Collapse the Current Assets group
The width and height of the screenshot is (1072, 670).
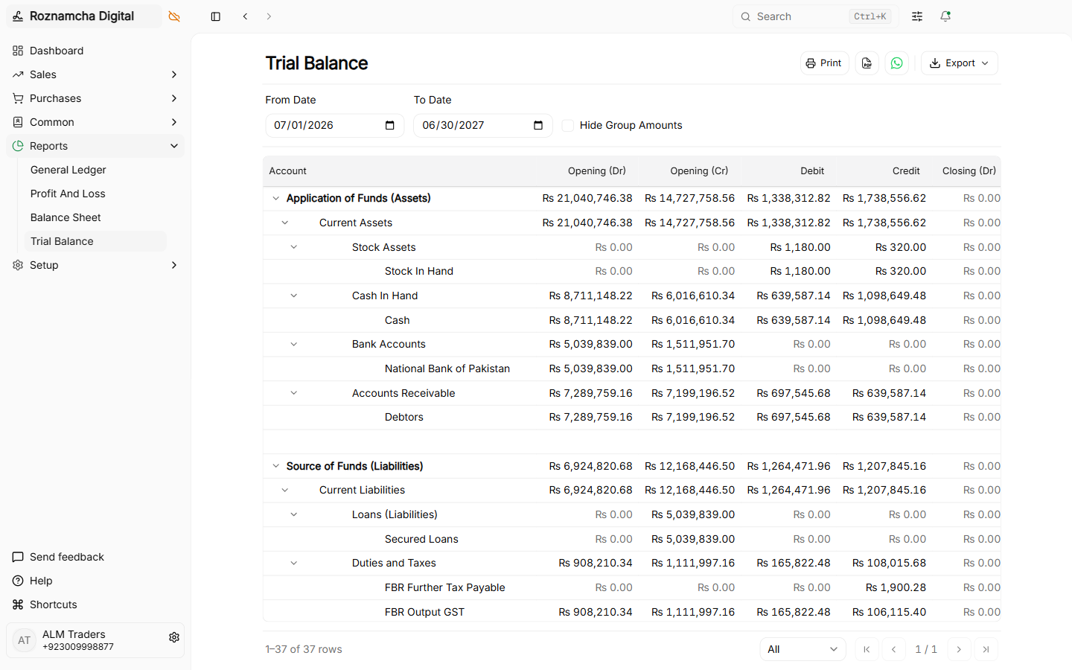tap(285, 223)
